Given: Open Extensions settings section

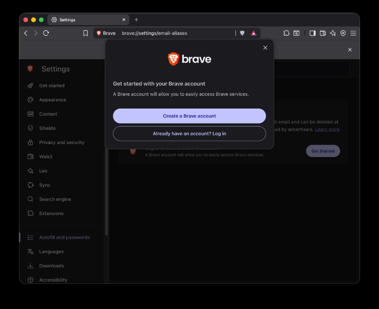Looking at the screenshot, I should coord(51,213).
